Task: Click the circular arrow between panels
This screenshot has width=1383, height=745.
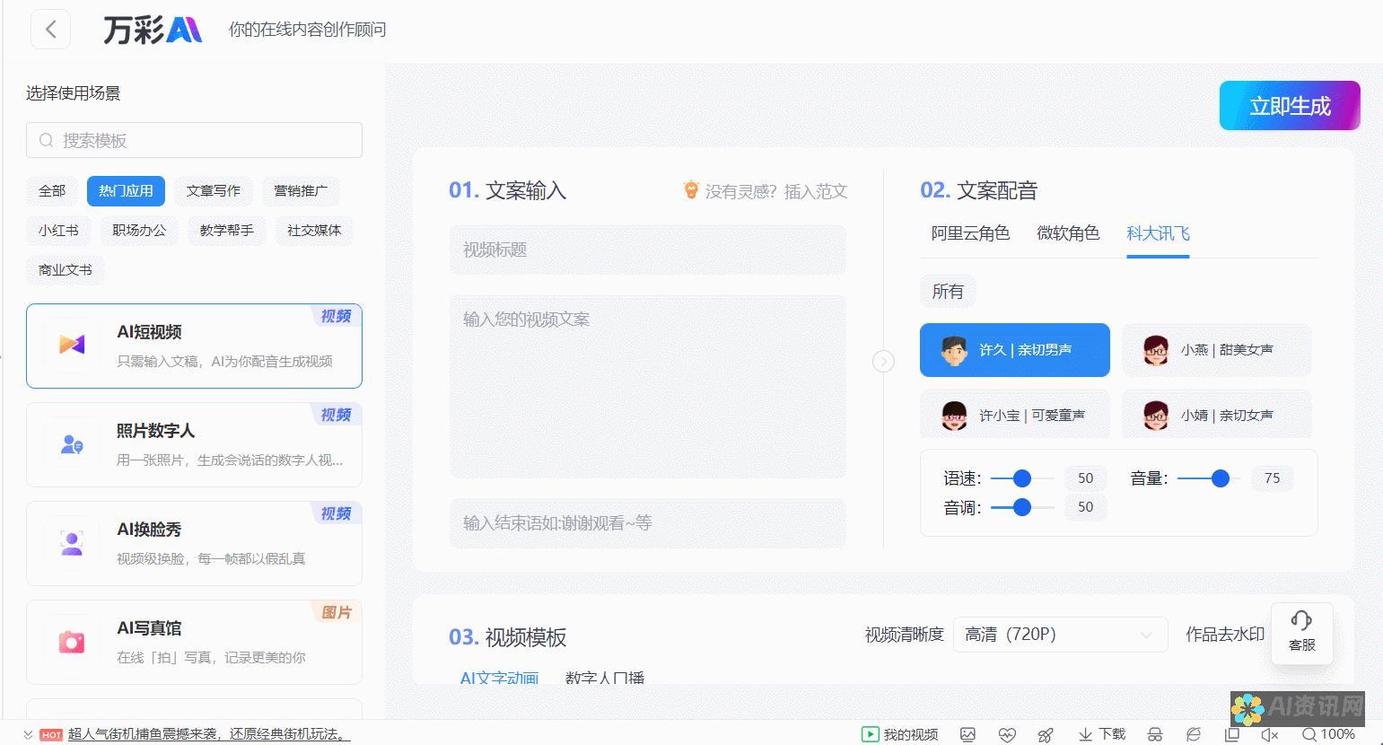Action: click(x=883, y=361)
